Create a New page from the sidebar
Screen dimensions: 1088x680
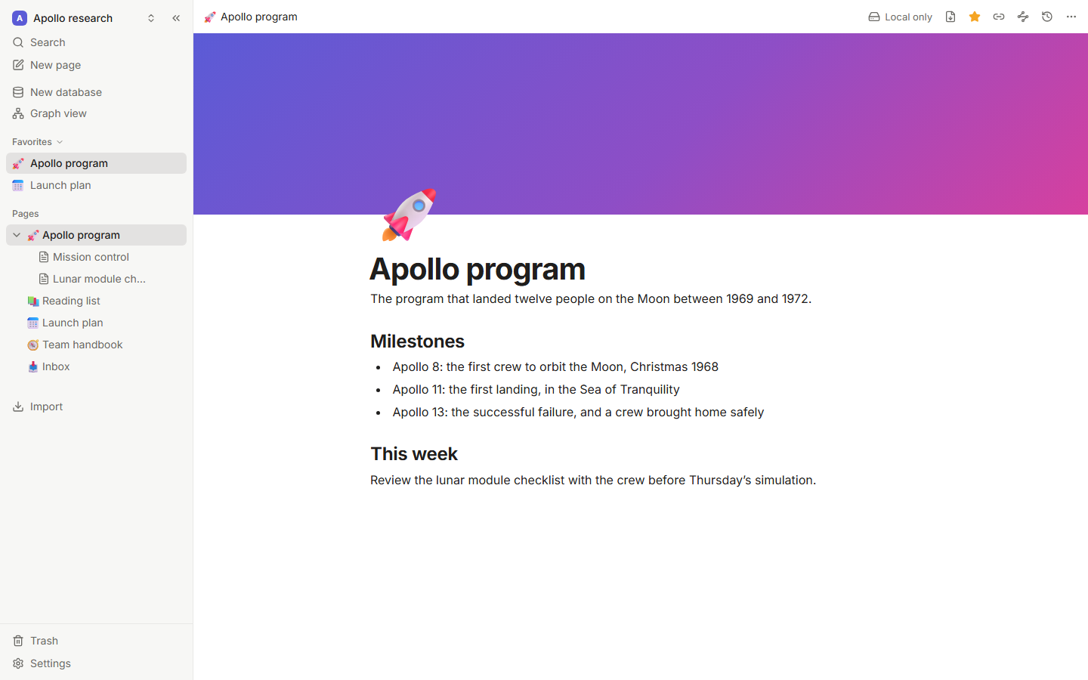click(96, 65)
